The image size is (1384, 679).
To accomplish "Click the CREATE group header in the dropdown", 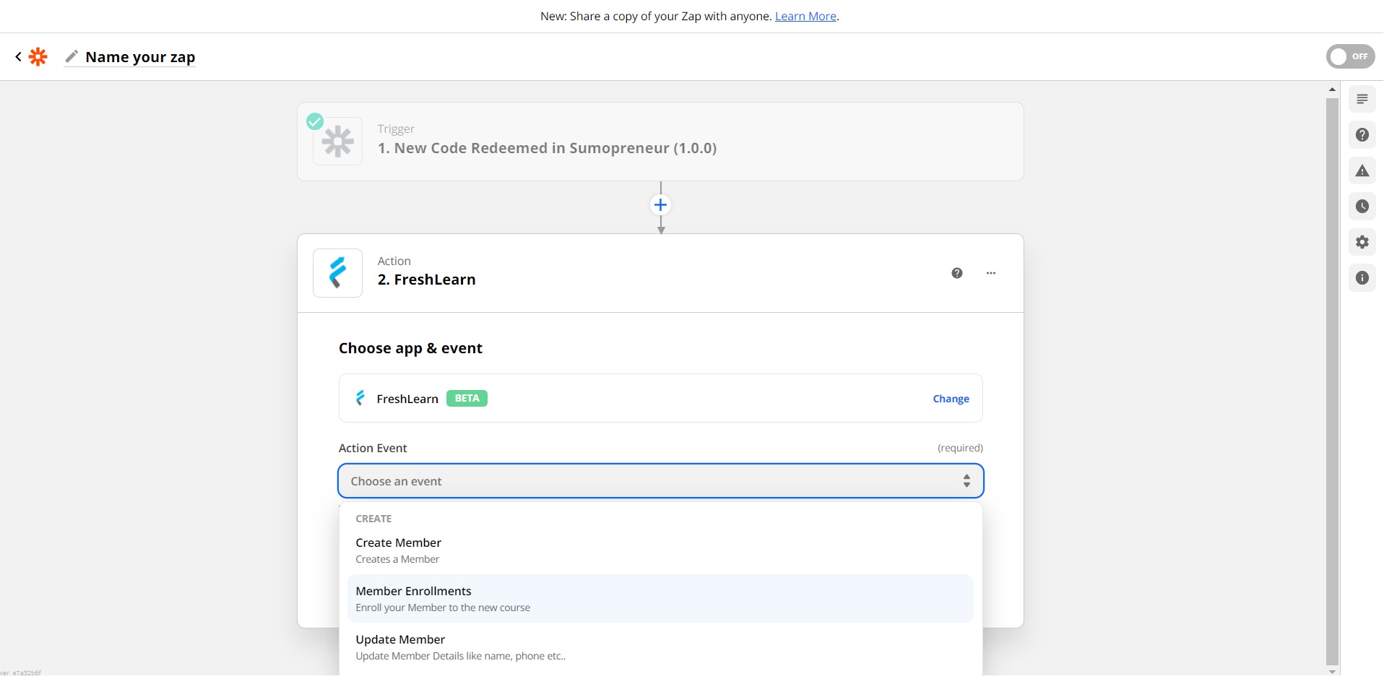I will [x=373, y=519].
